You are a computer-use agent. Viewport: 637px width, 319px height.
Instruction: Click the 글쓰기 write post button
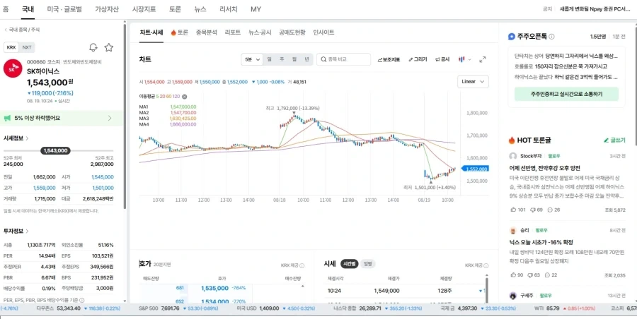click(614, 140)
